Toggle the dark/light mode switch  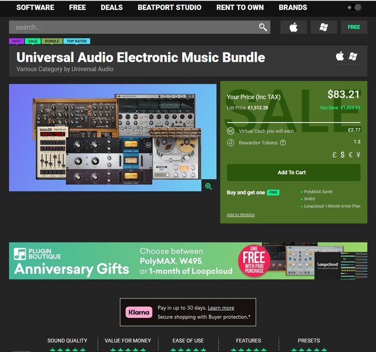[x=354, y=8]
